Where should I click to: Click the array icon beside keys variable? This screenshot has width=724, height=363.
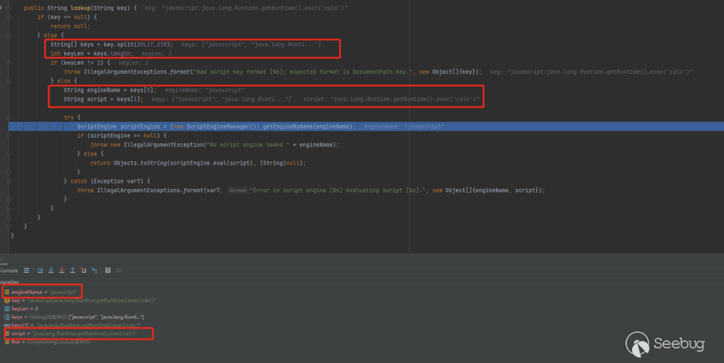click(7, 317)
